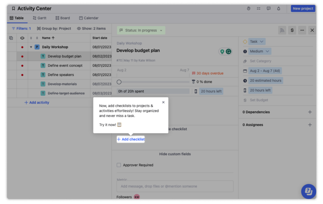Open Status: In progress dropdown
The width and height of the screenshot is (323, 204).
click(141, 30)
